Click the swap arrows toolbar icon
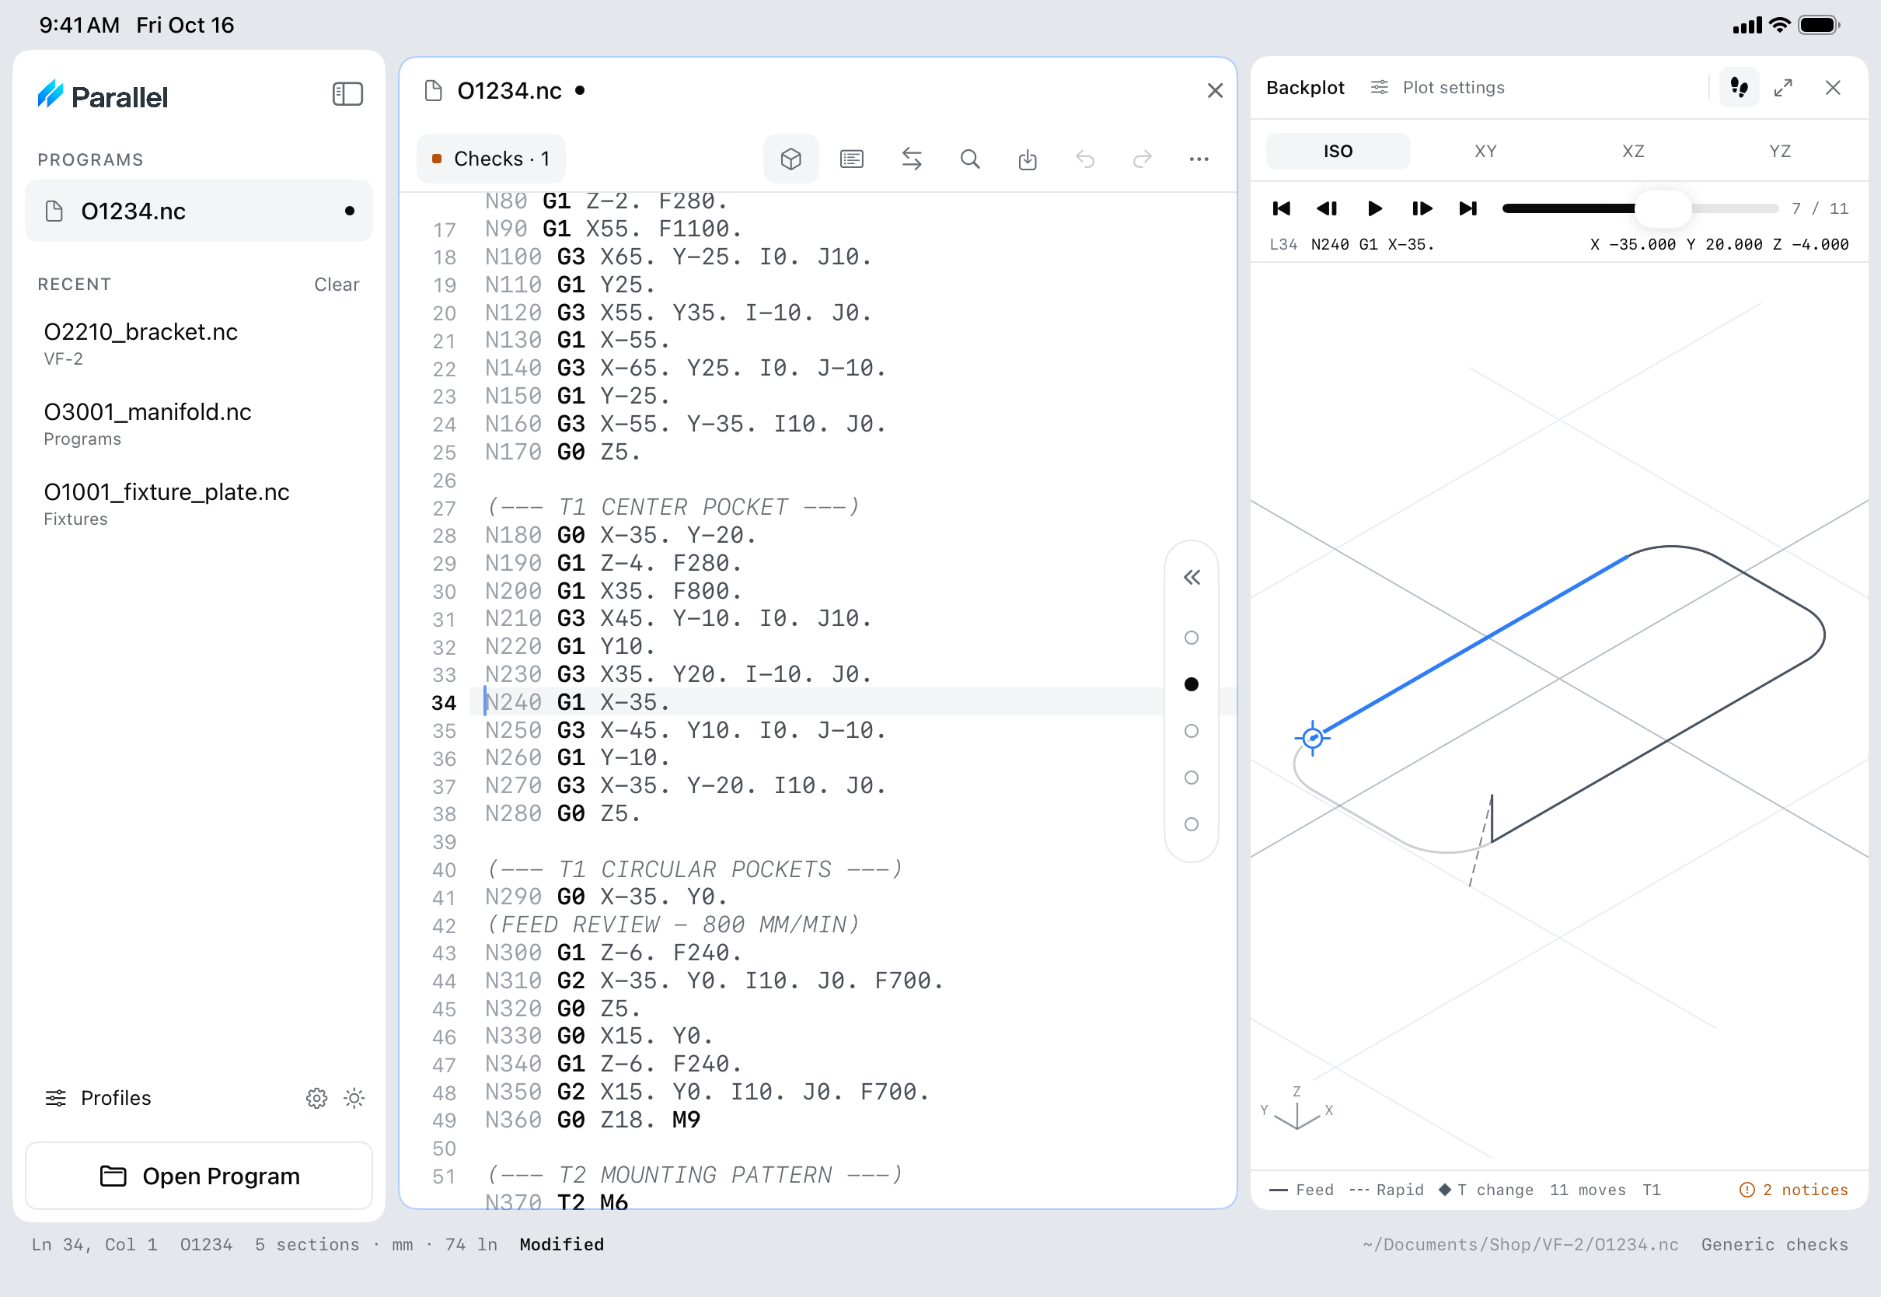This screenshot has height=1297, width=1881. coord(911,159)
